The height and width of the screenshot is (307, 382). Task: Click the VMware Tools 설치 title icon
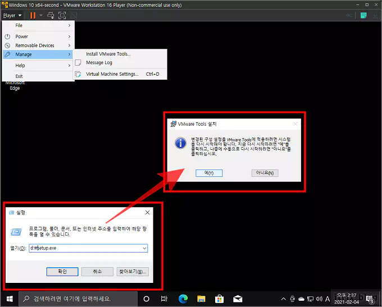click(x=173, y=124)
